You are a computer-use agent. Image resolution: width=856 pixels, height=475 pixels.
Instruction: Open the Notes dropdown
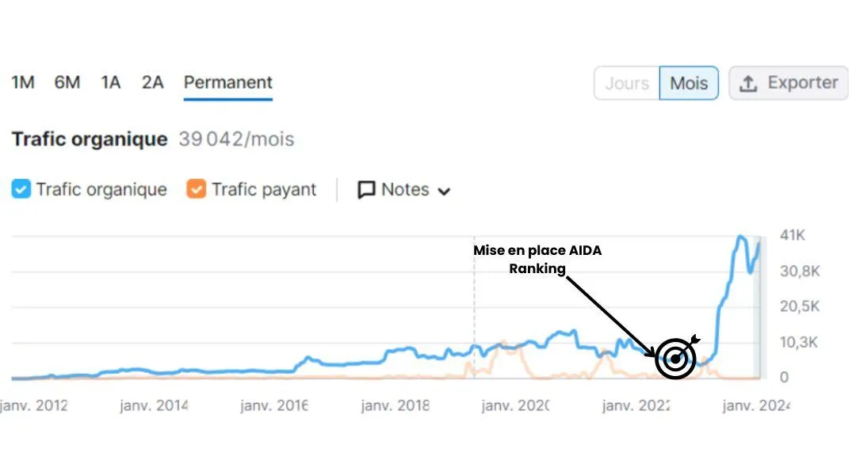404,190
